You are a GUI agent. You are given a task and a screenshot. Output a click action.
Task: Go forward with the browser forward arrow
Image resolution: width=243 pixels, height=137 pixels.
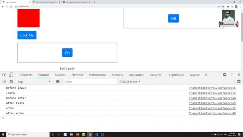tap(7, 6)
